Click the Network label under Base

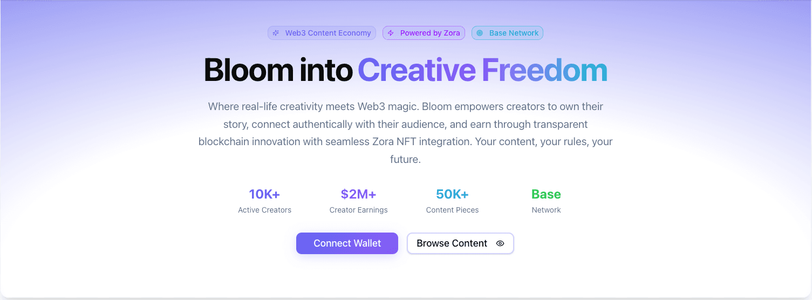point(546,210)
